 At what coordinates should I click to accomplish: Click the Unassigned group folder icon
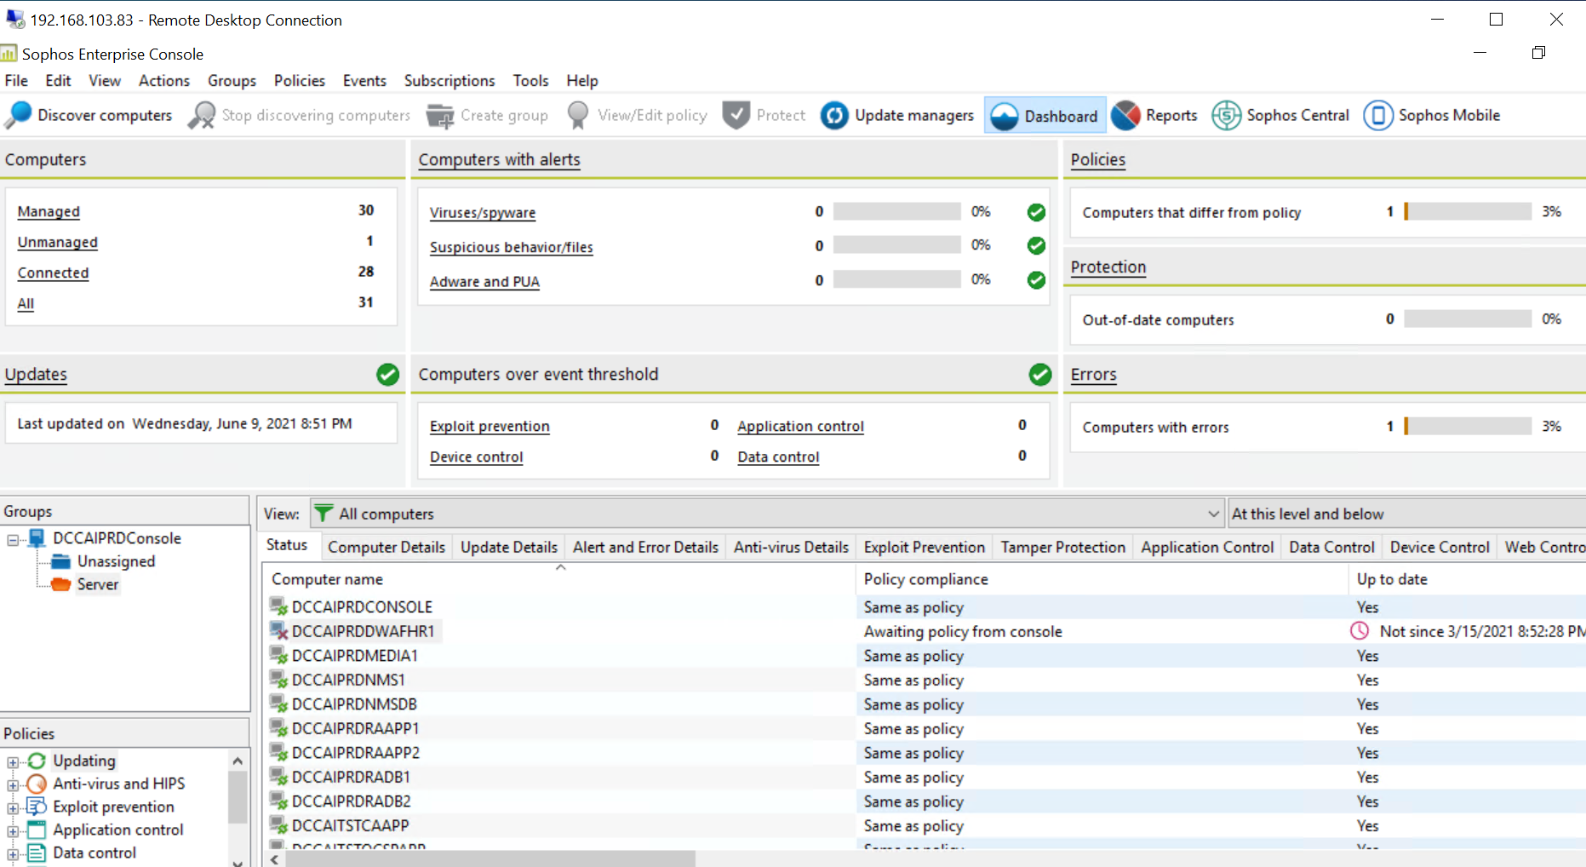coord(60,561)
